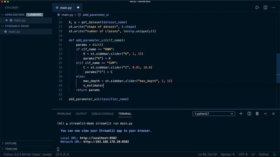Select main.py under STREAMLIT-DEMO folder
Image resolution: width=280 pixels, height=157 pixels.
point(26,32)
